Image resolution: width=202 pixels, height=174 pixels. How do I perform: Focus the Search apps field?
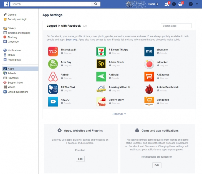pyautogui.click(x=176, y=26)
